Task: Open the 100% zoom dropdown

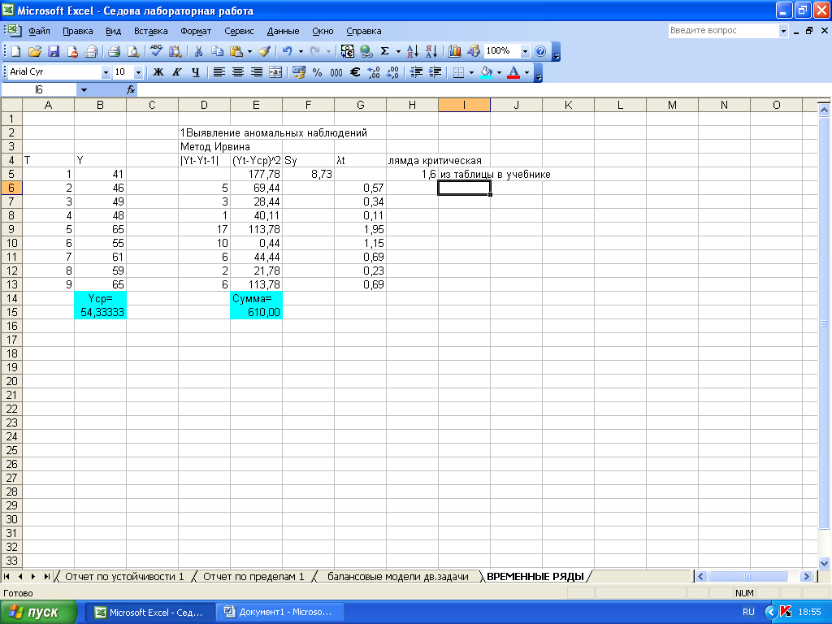Action: click(526, 51)
